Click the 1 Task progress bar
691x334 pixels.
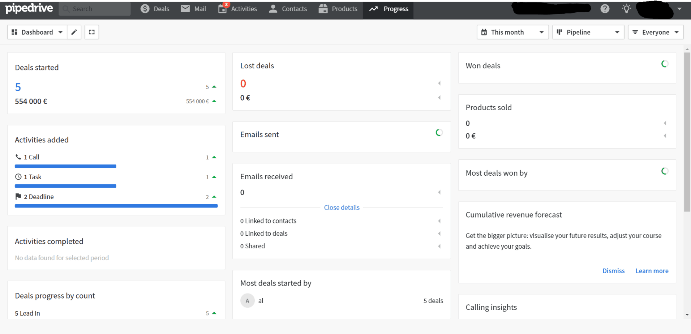(65, 186)
